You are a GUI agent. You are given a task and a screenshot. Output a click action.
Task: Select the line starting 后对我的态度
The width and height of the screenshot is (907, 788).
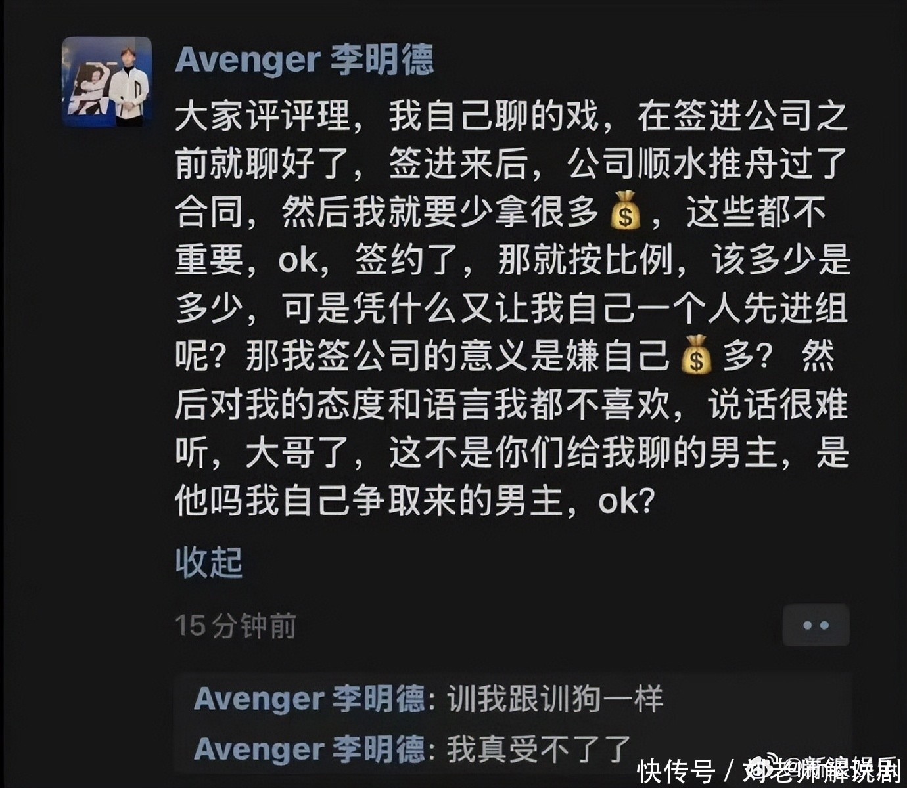coord(511,405)
